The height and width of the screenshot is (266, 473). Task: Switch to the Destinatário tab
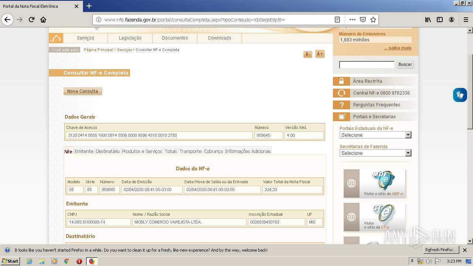point(108,151)
